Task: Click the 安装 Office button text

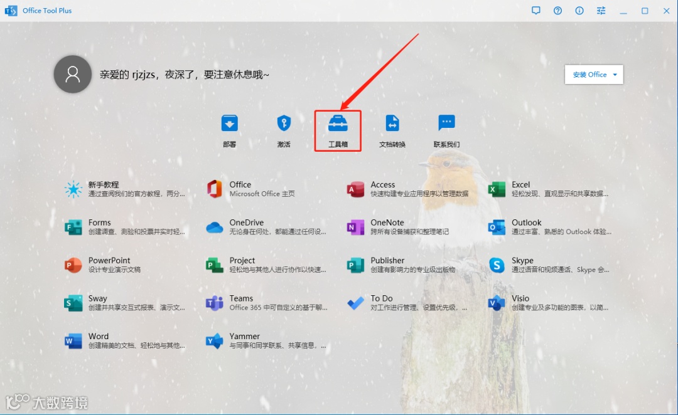Action: tap(589, 75)
